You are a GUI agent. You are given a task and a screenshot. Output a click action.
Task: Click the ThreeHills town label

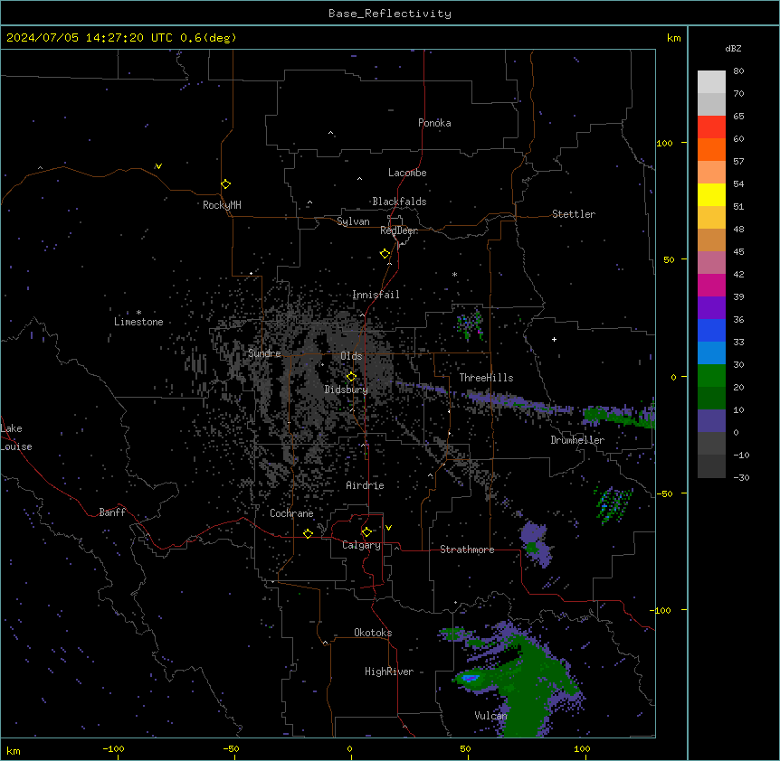(486, 378)
